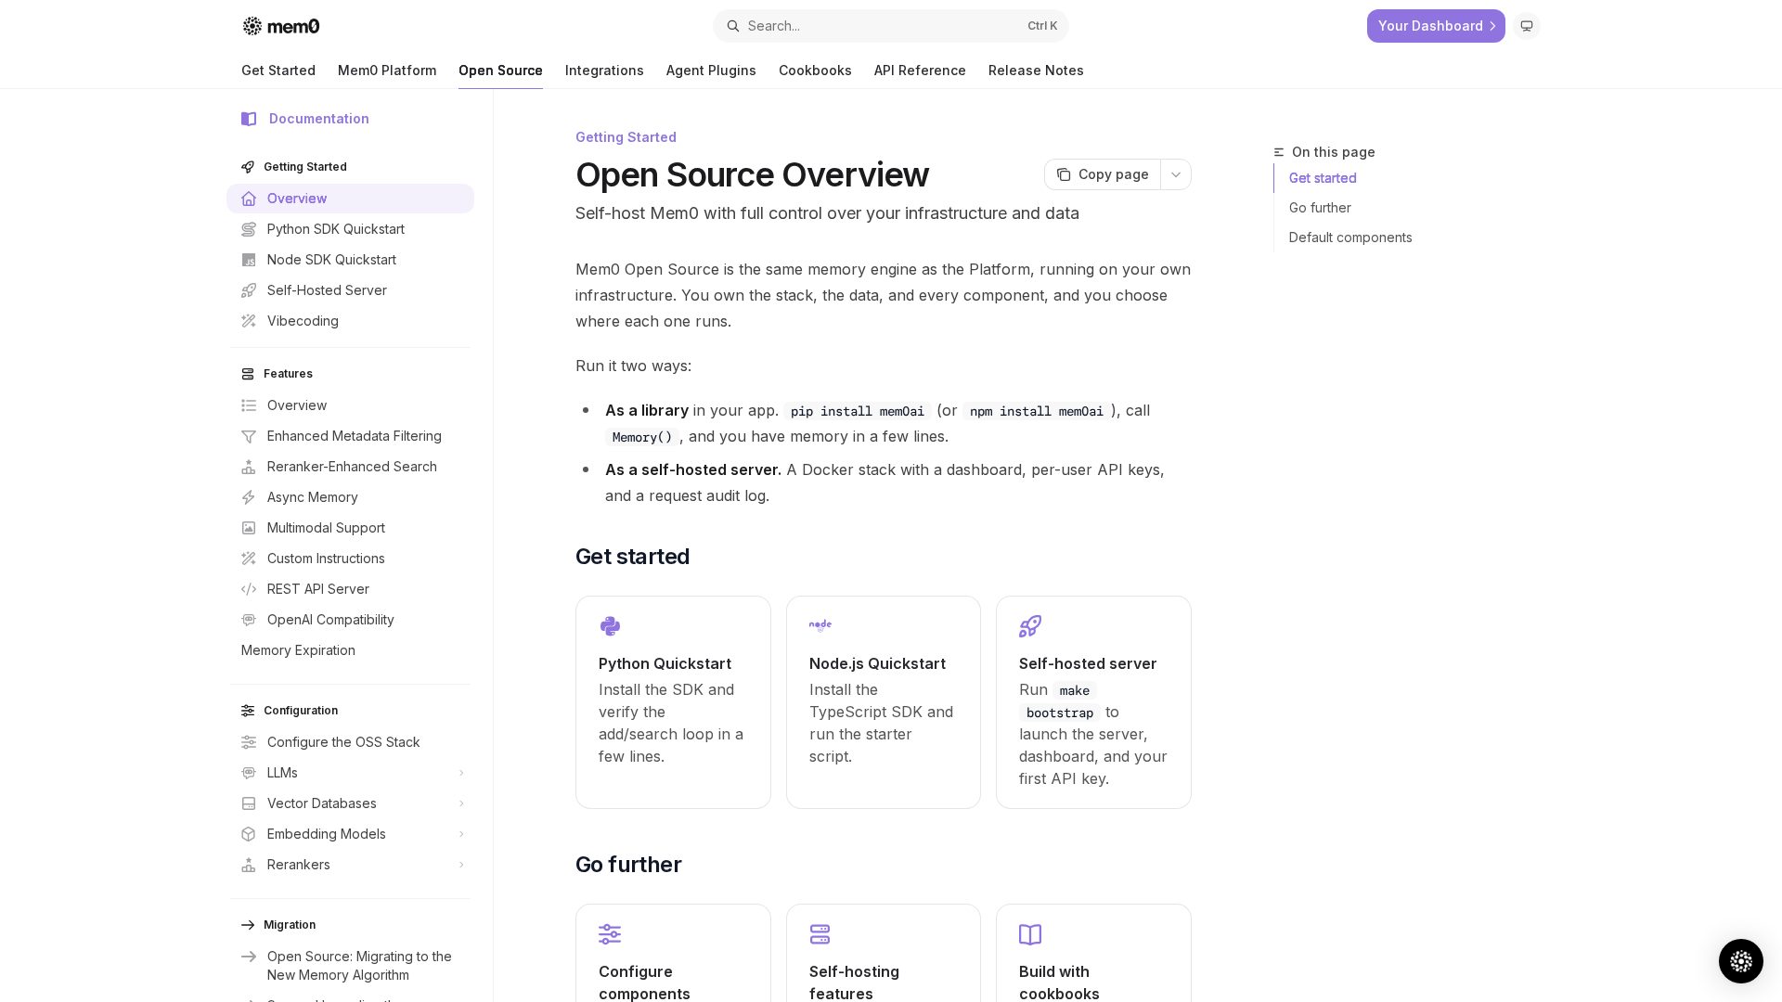The height and width of the screenshot is (1002, 1782).
Task: Click the Vibecoding sidebar icon
Action: 249,321
